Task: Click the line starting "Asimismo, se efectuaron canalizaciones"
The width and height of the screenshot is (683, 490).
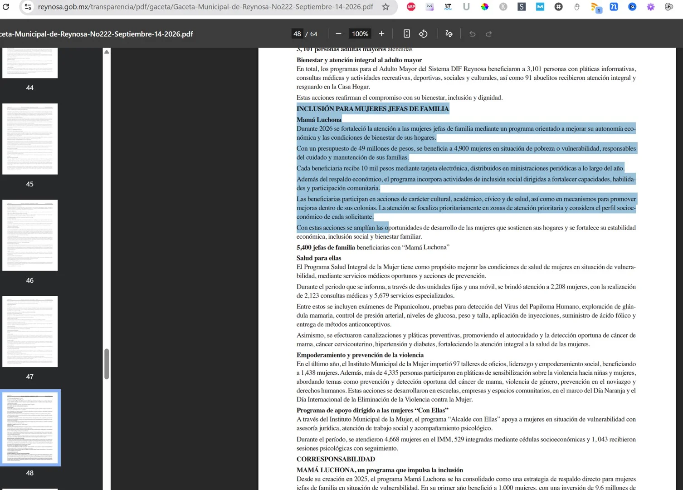Action: (466, 335)
